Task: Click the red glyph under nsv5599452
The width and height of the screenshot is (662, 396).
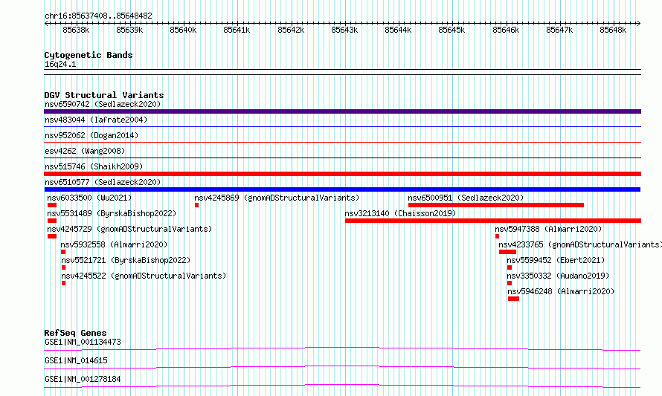Action: pos(510,267)
